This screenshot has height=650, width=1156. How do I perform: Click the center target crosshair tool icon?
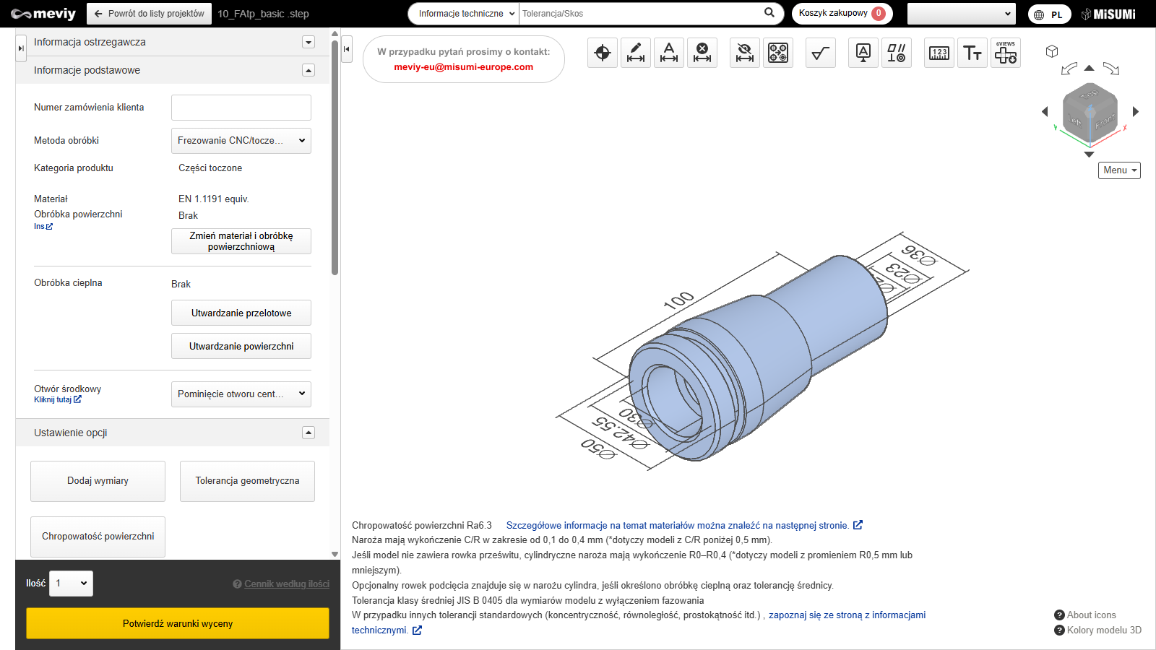point(603,53)
